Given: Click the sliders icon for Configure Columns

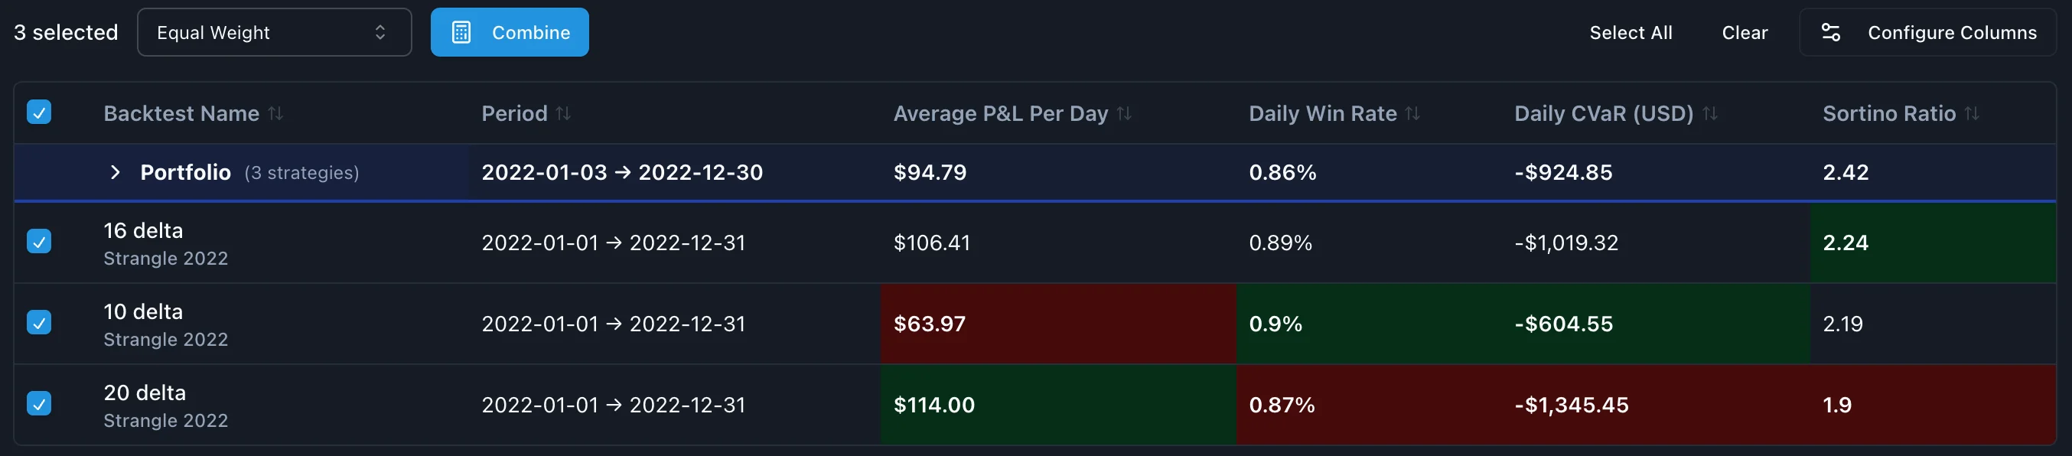Looking at the screenshot, I should (x=1831, y=32).
